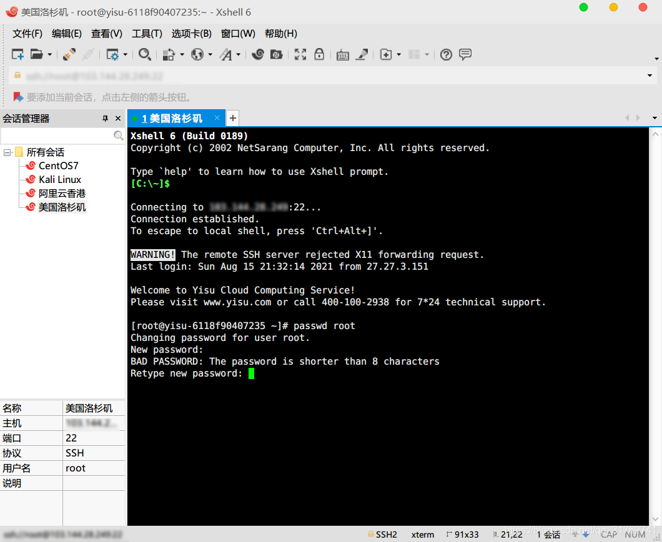Click the session manager search field
This screenshot has height=542, width=662.
click(x=57, y=135)
